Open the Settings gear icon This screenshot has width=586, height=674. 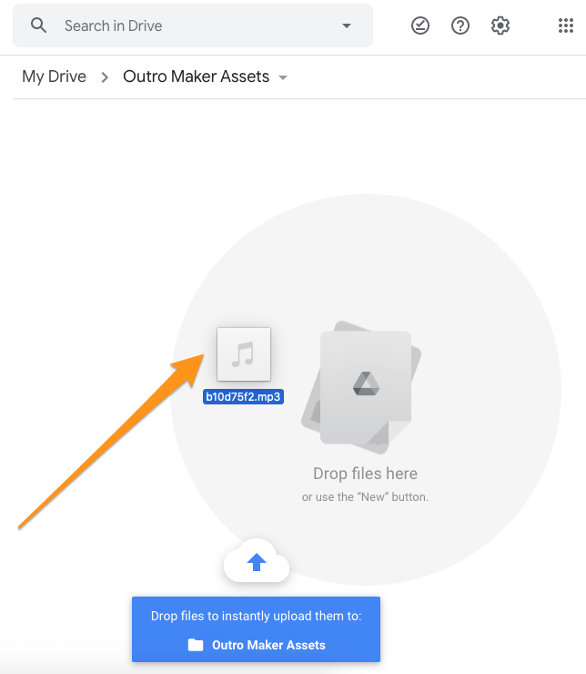pos(500,26)
